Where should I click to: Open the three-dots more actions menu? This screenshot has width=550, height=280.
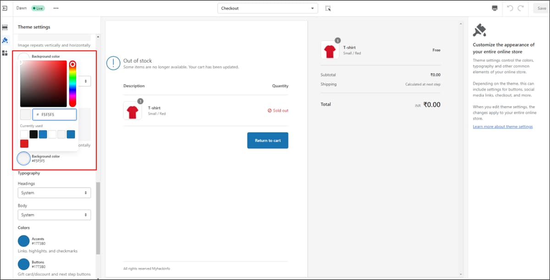coord(56,8)
